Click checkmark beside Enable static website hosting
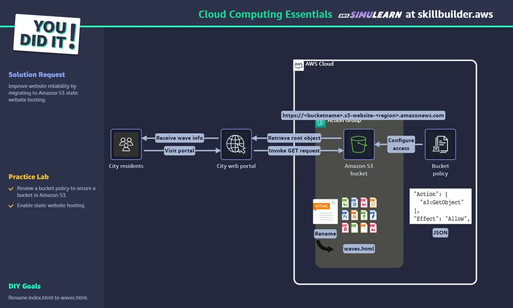 coord(11,206)
